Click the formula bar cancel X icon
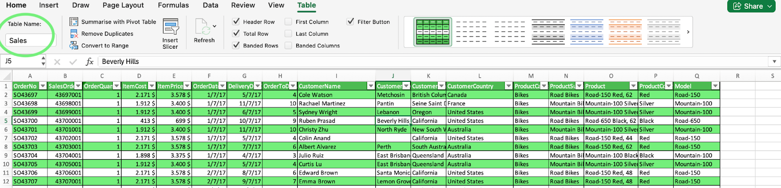The width and height of the screenshot is (781, 188). pyautogui.click(x=57, y=61)
